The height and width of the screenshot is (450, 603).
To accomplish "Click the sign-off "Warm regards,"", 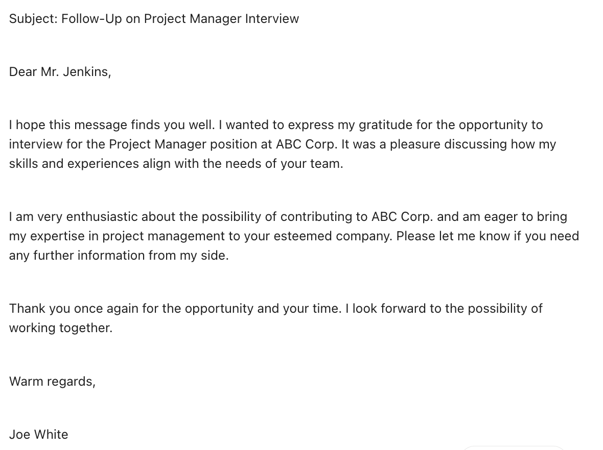I will point(52,381).
